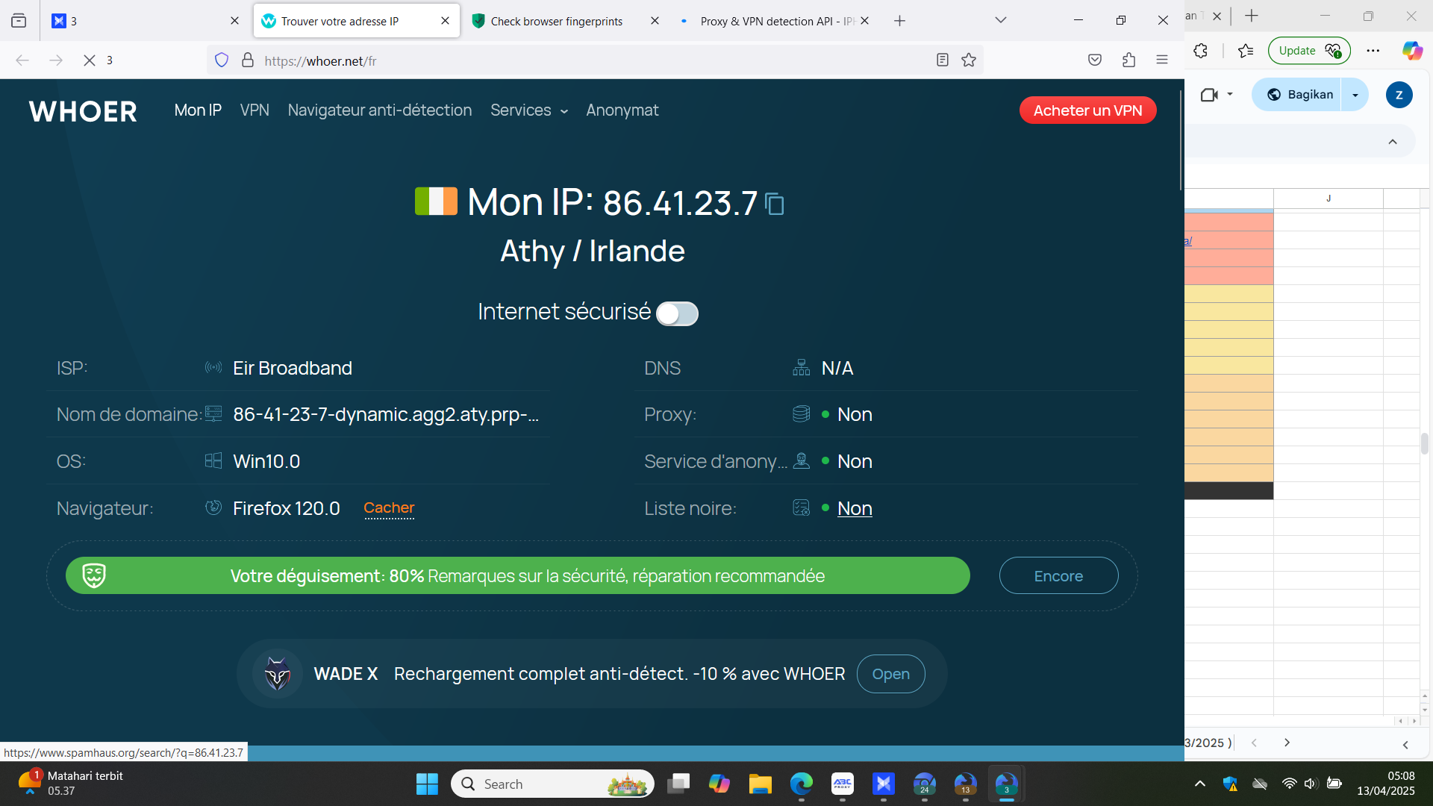
Task: Show hidden icons in the system tray
Action: pyautogui.click(x=1199, y=784)
